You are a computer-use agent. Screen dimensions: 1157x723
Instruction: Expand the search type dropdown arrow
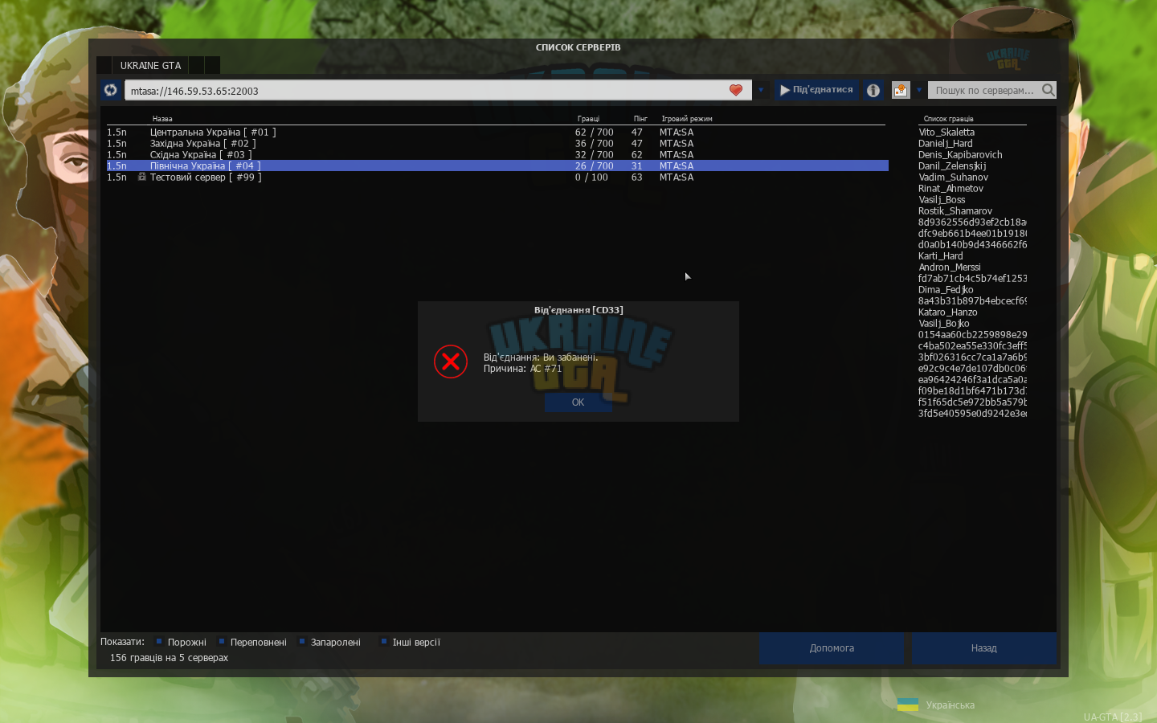coord(919,90)
